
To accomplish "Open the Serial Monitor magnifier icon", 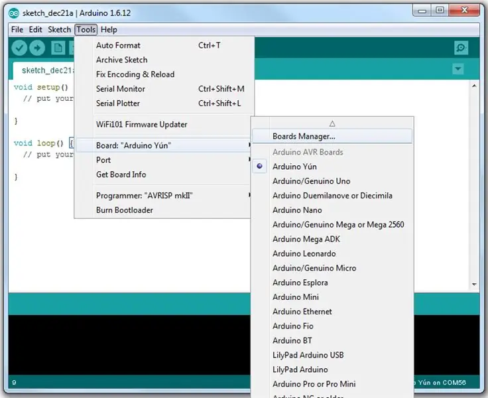I will tap(461, 48).
